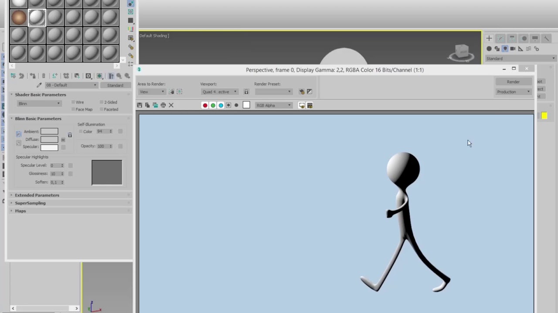Print the rendered image
Screen dimensions: 558x313
point(163,105)
